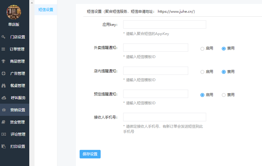The image size is (262, 166).
Task: Enable 店内提醒通知 with 启用 radio
Action: tap(202, 72)
